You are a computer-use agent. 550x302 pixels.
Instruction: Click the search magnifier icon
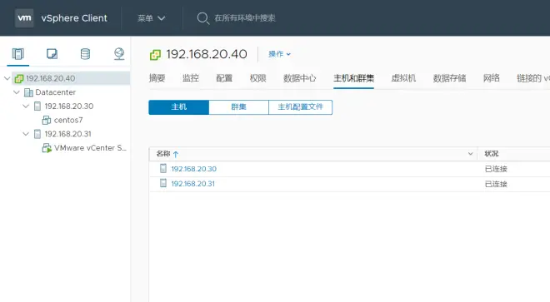click(x=202, y=18)
